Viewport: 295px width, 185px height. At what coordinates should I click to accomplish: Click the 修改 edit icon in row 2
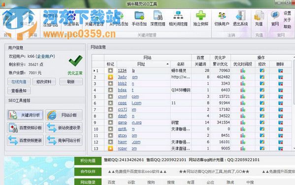[262, 77]
